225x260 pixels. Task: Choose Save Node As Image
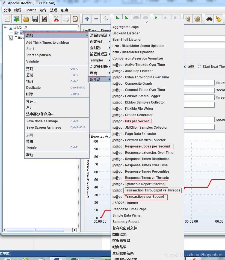coord(57,121)
